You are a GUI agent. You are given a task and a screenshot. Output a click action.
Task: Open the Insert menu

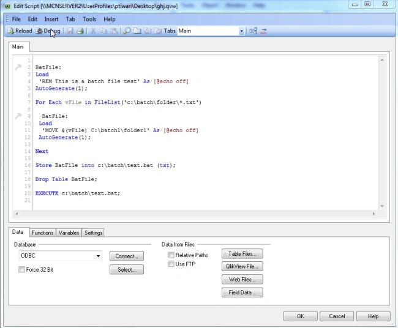(x=51, y=19)
